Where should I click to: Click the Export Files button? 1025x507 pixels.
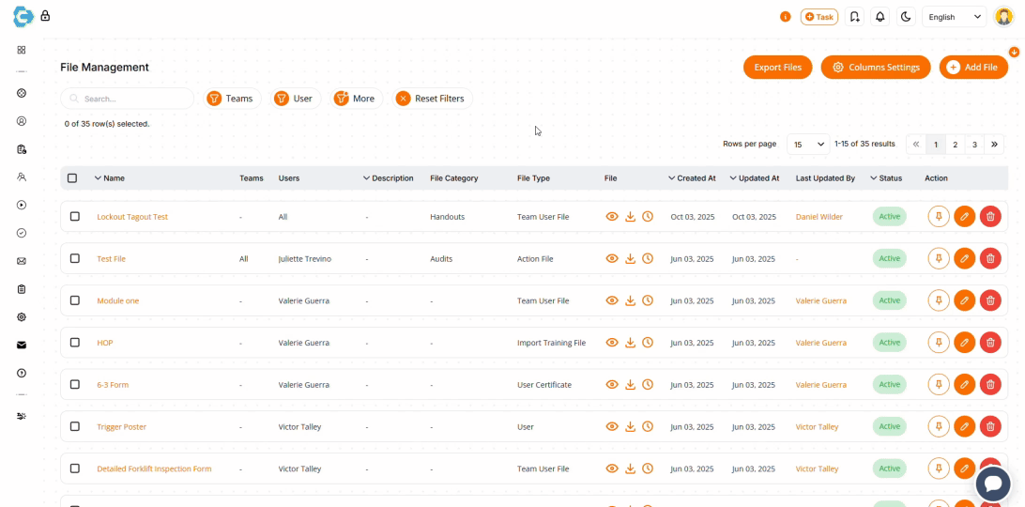(x=777, y=68)
